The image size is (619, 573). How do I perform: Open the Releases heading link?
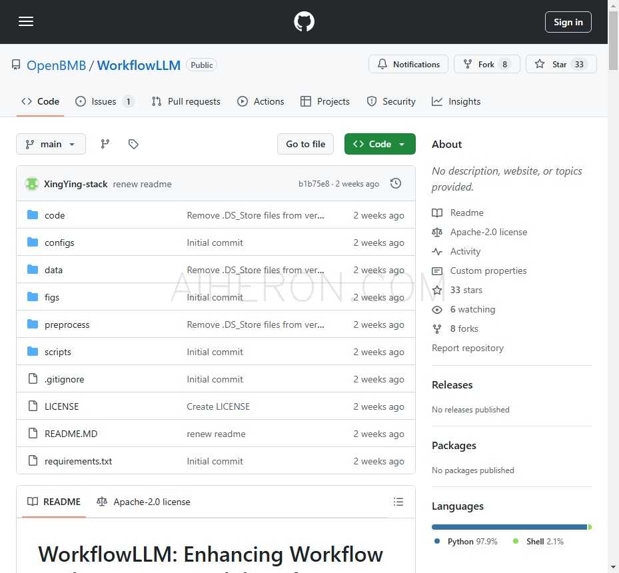[x=452, y=384]
